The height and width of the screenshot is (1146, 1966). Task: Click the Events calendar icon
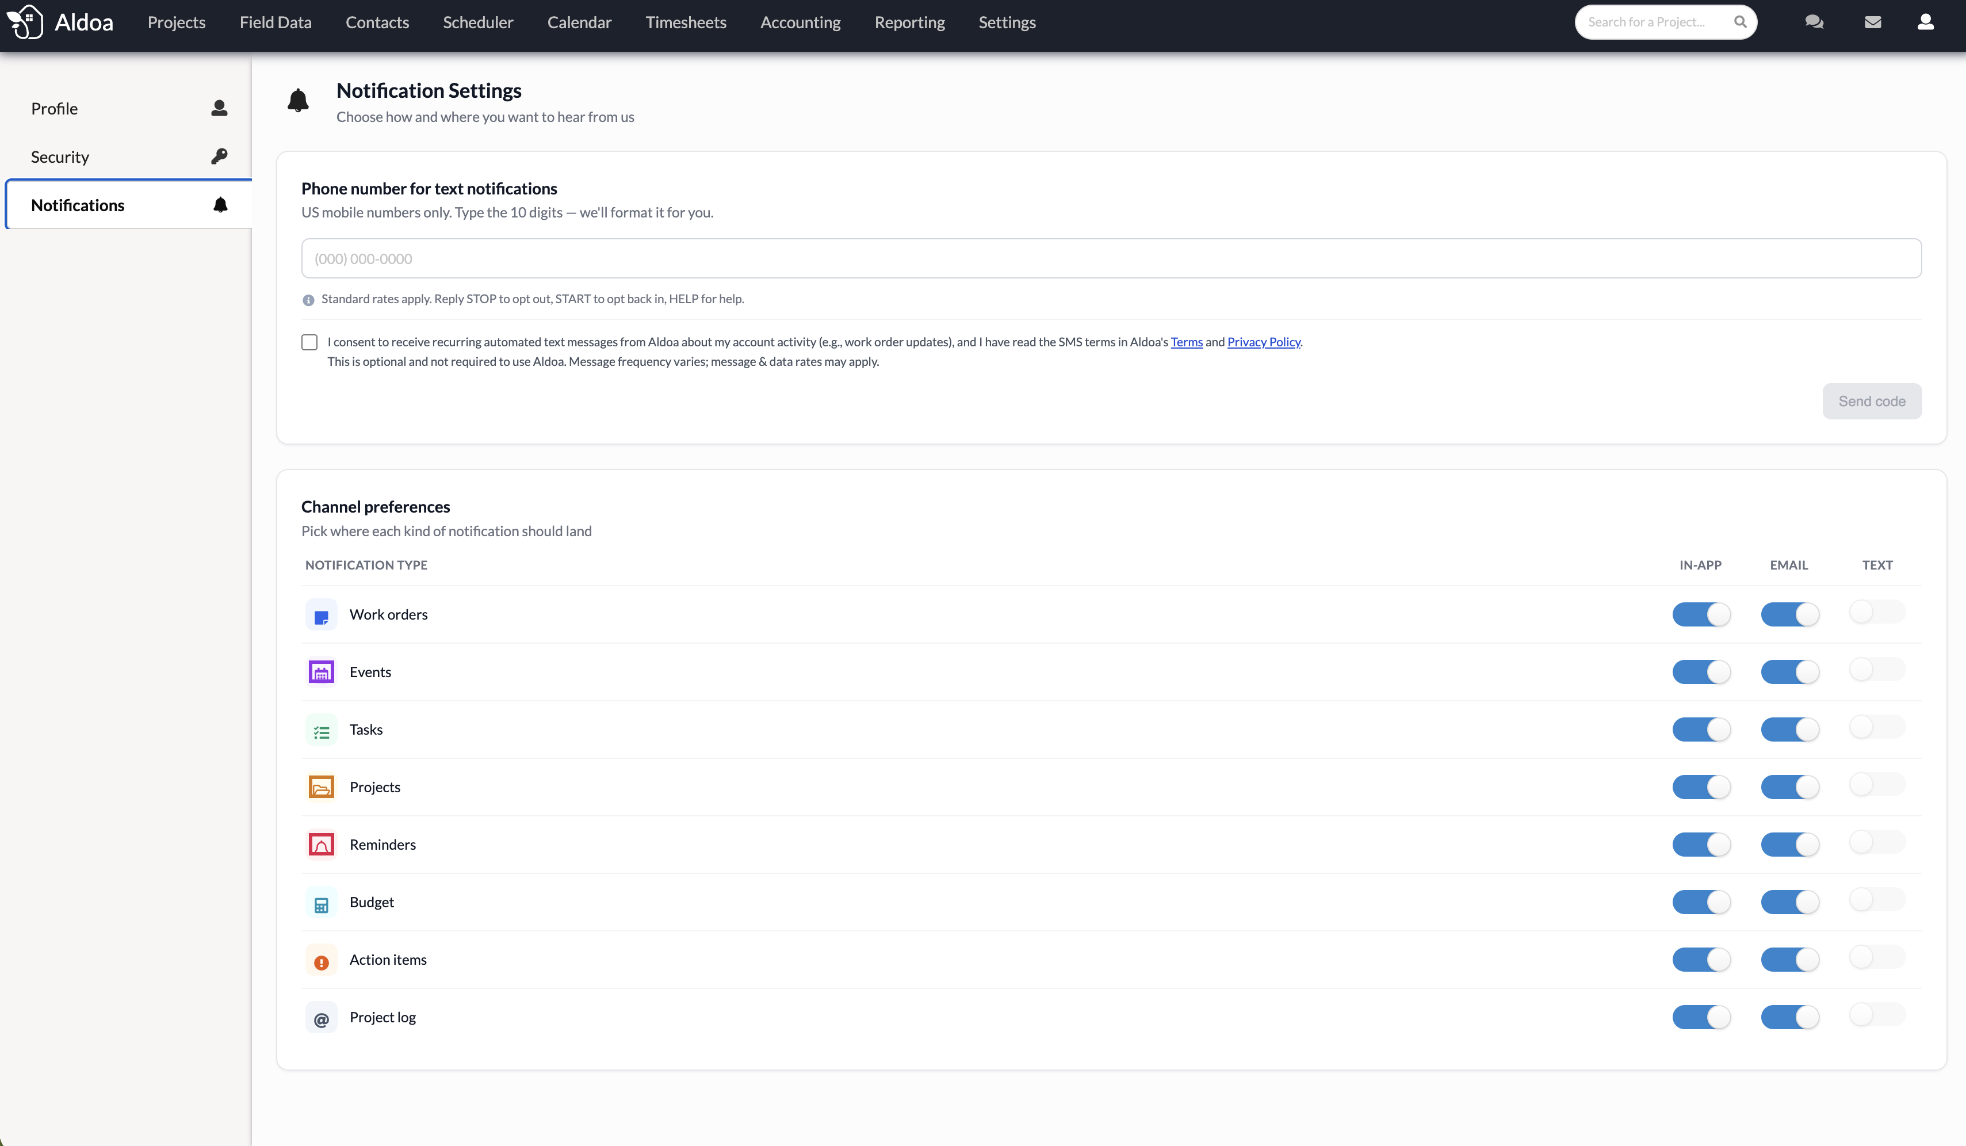320,673
